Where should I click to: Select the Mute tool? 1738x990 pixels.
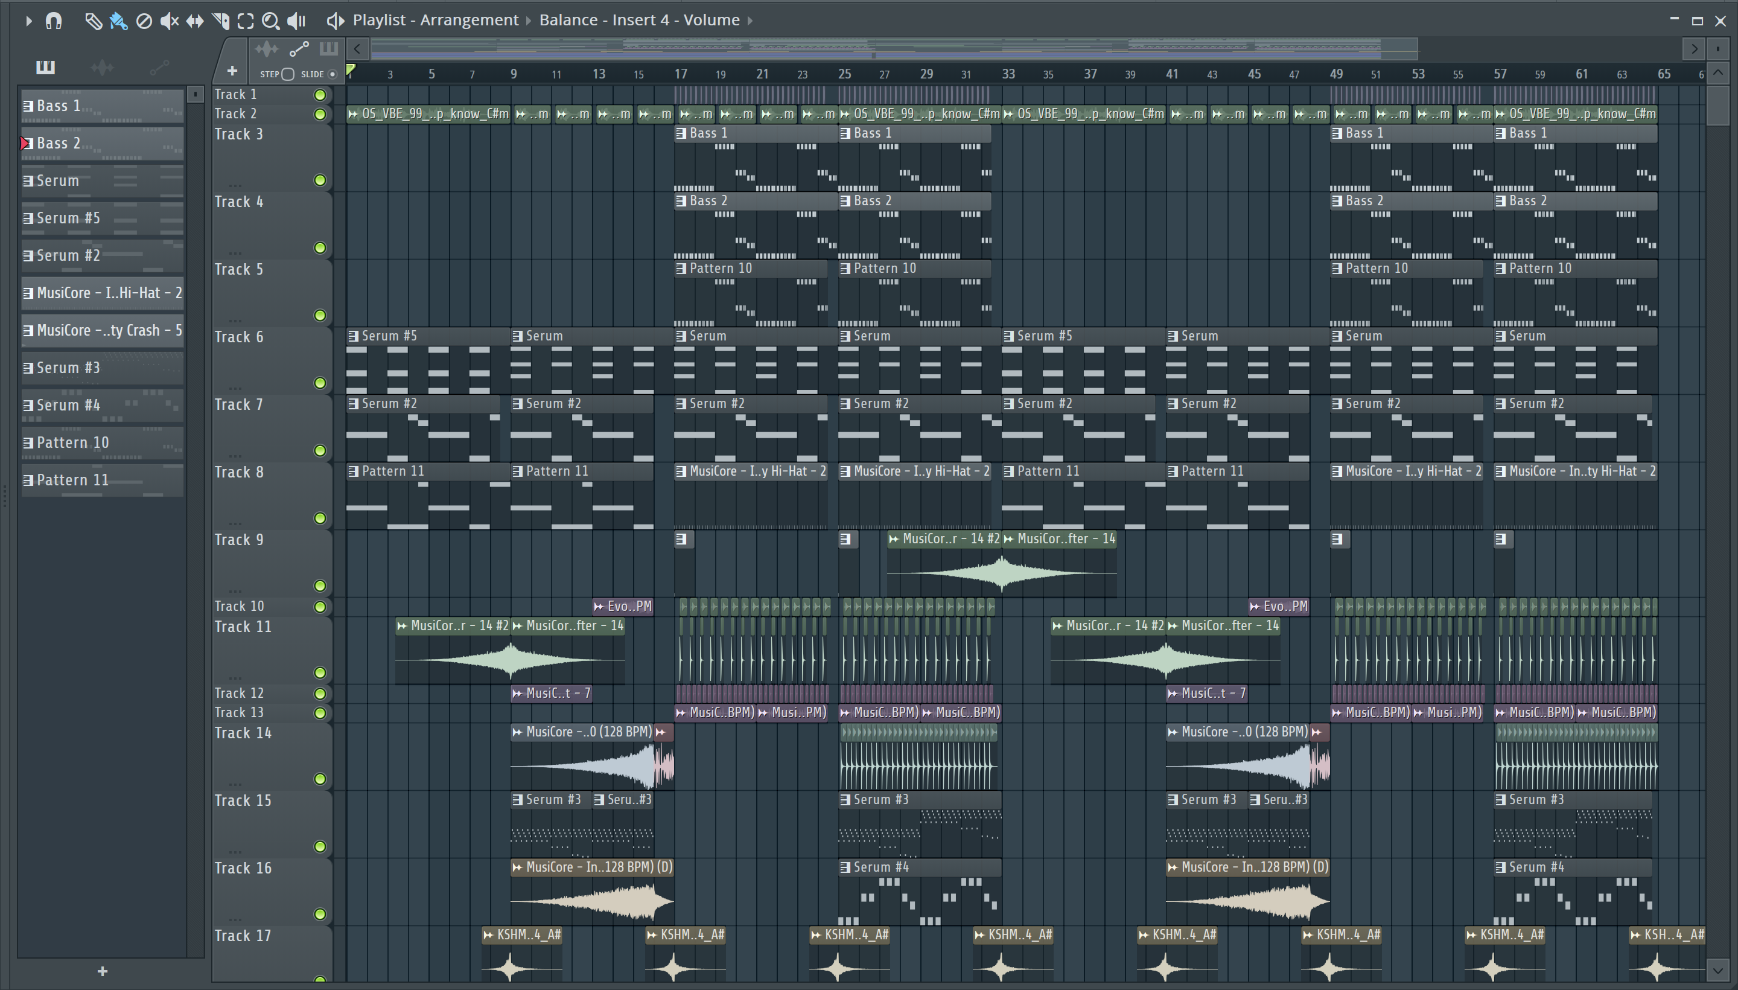pyautogui.click(x=169, y=21)
